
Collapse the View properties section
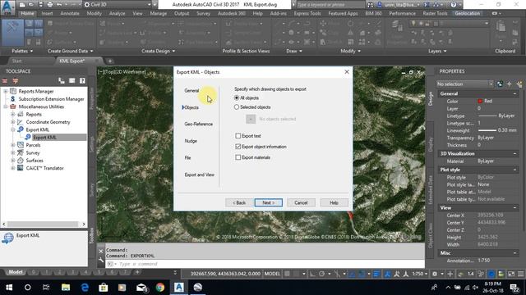coord(515,208)
